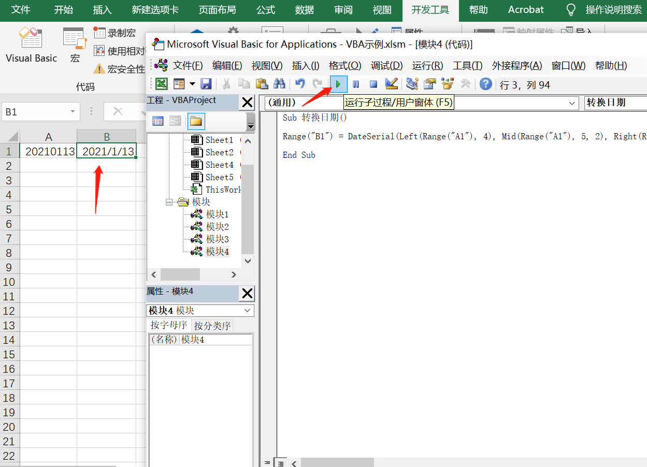Click the Copy icon in VBA toolbar
647x467 pixels.
click(x=244, y=84)
